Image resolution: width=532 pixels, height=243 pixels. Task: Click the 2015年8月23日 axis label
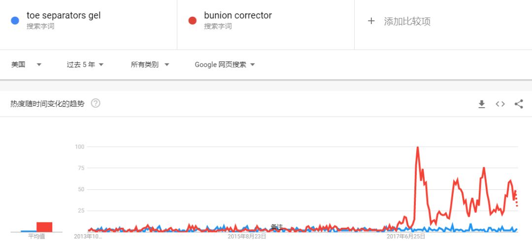pyautogui.click(x=247, y=237)
